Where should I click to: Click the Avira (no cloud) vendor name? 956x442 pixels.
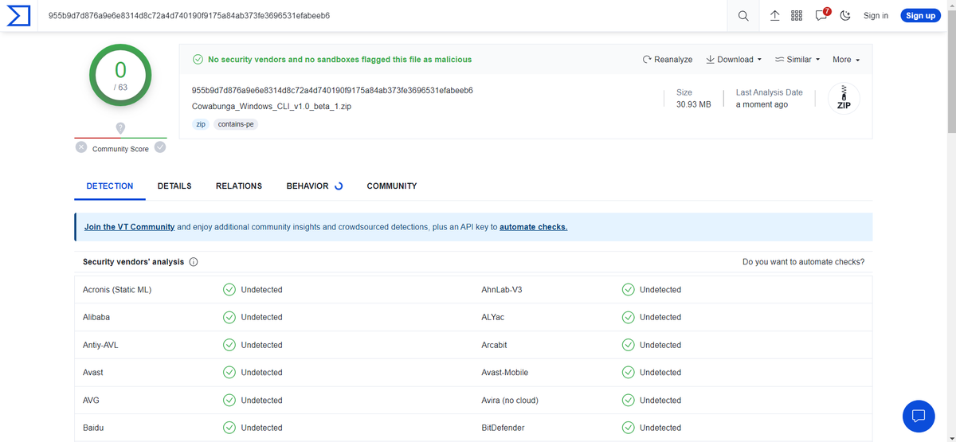click(510, 401)
